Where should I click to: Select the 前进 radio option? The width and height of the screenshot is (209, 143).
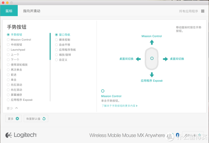(8, 75)
